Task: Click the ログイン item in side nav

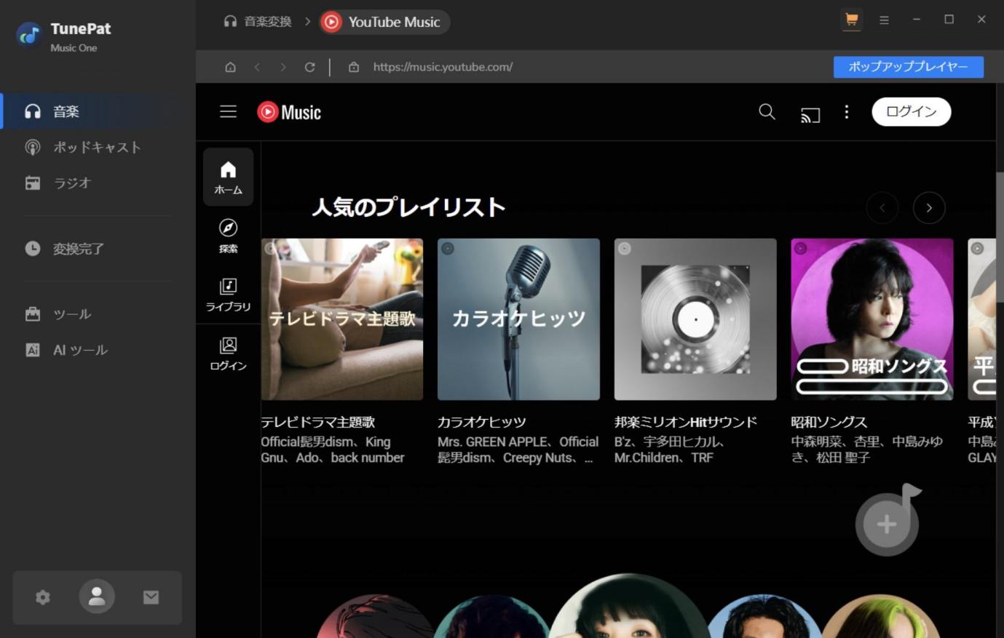Action: pos(229,354)
